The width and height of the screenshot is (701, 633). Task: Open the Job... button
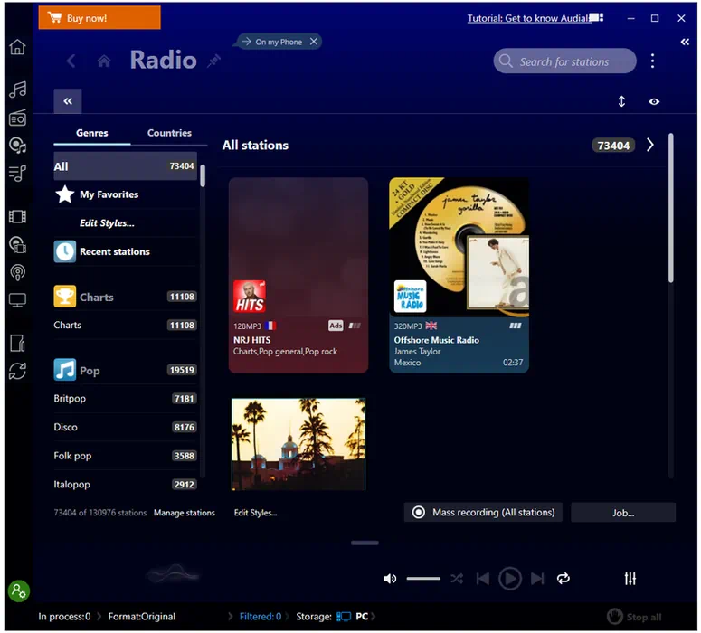tap(623, 513)
